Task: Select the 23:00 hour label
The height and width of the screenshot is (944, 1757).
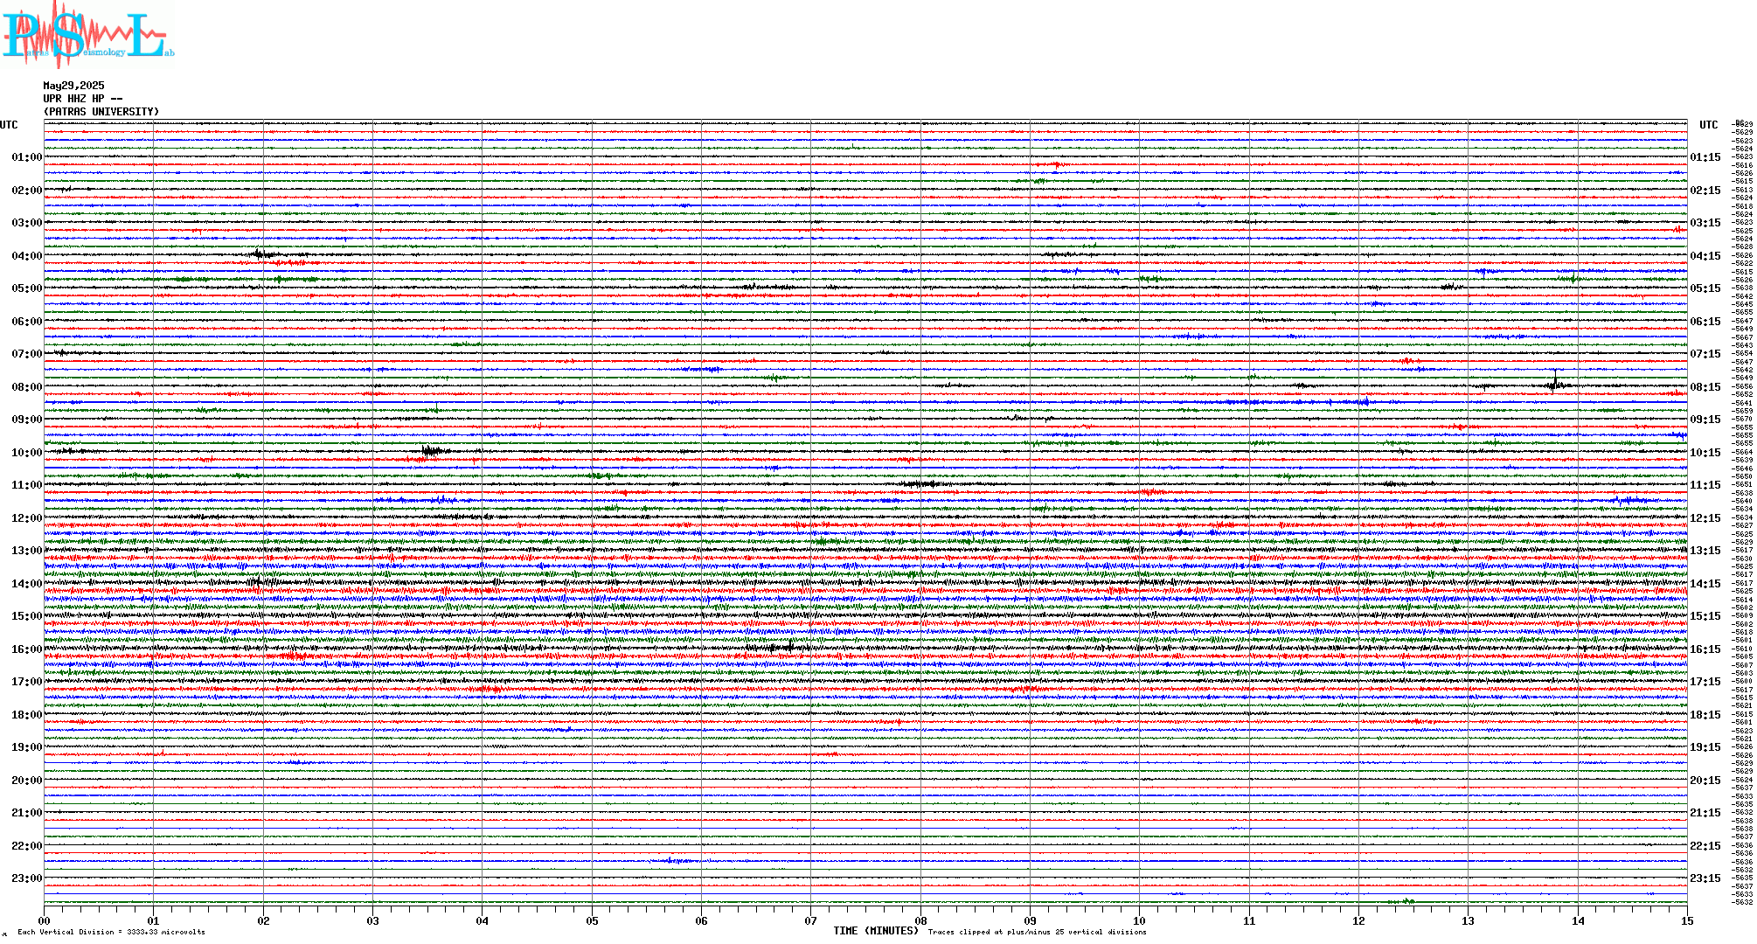Action: [x=27, y=878]
